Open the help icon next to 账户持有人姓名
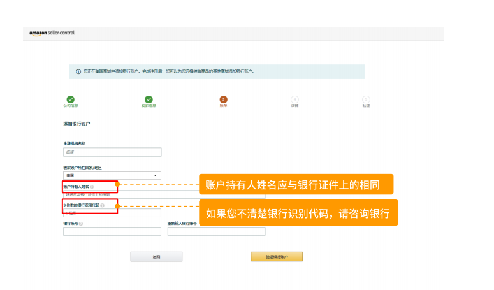The height and width of the screenshot is (290, 494). 92,187
